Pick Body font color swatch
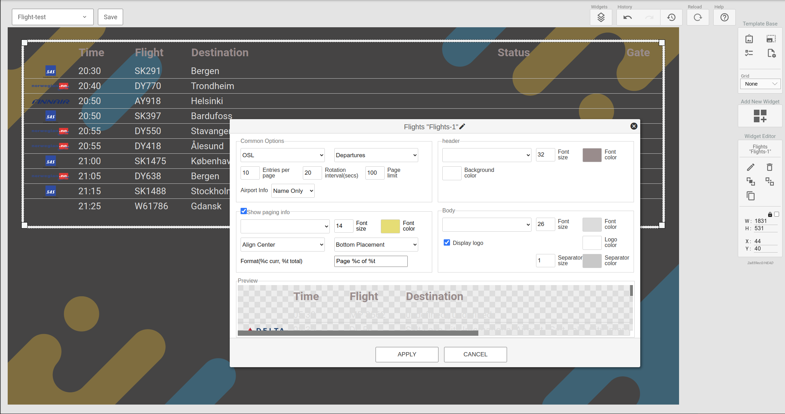This screenshot has height=414, width=785. point(592,224)
